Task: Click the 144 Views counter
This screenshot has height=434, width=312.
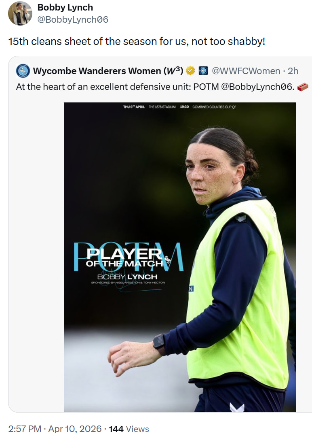Action: point(129,429)
